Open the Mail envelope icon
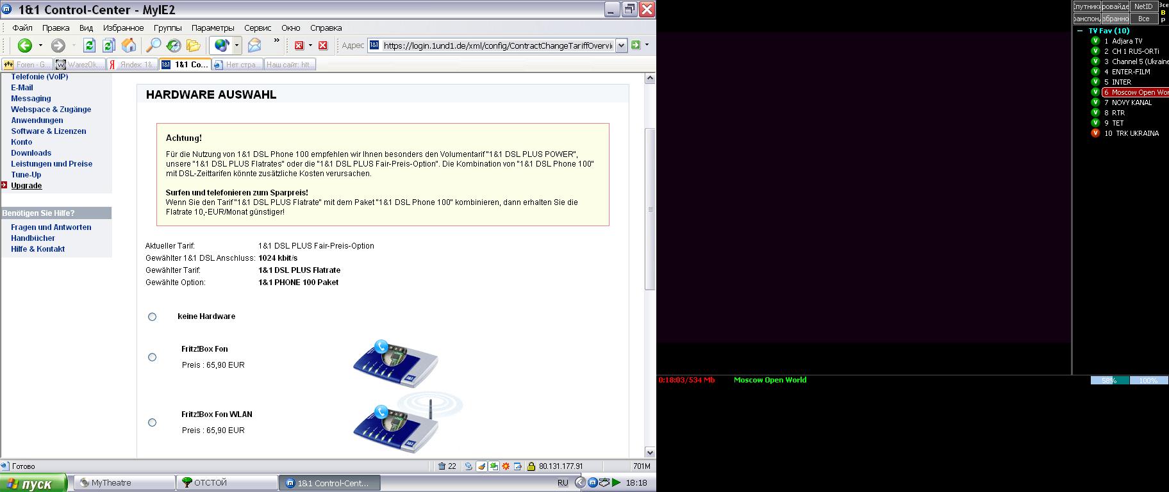 click(254, 45)
